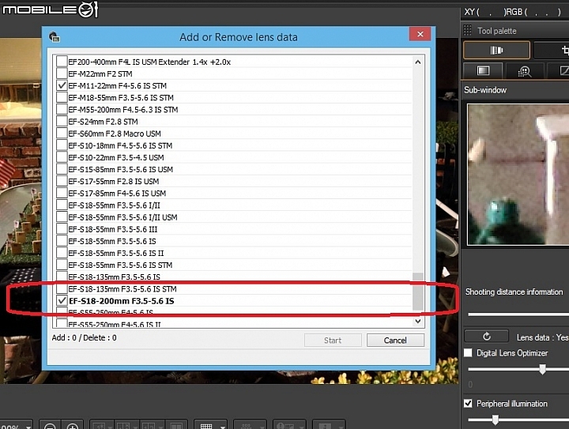Uncheck the EF-M11-22mm F4-5.6 IS STM checkbox
This screenshot has width=569, height=429.
[x=62, y=85]
